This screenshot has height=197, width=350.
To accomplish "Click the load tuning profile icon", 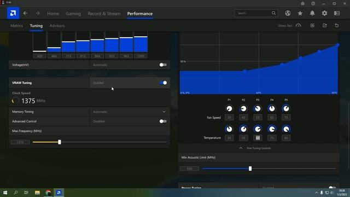I will pyautogui.click(x=312, y=26).
